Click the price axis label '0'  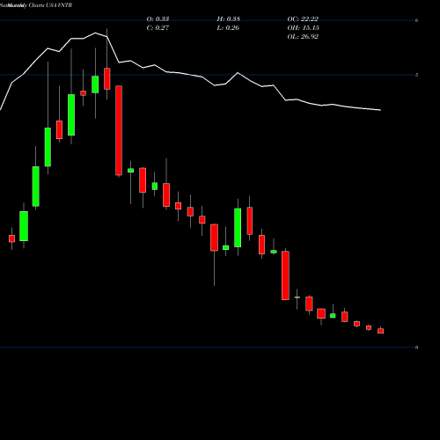(416, 348)
